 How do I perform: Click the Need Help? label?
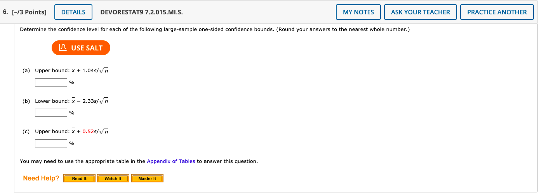coord(41,178)
